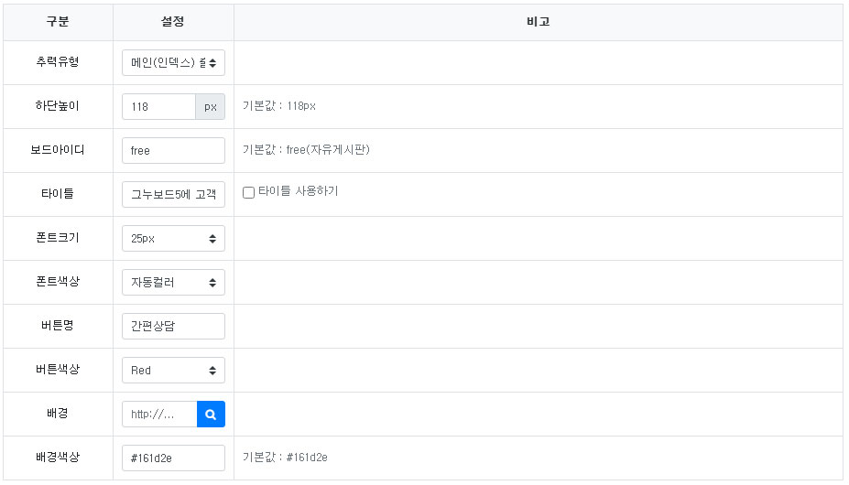Click the 배경 http:// URL field
849x485 pixels.
coord(159,415)
